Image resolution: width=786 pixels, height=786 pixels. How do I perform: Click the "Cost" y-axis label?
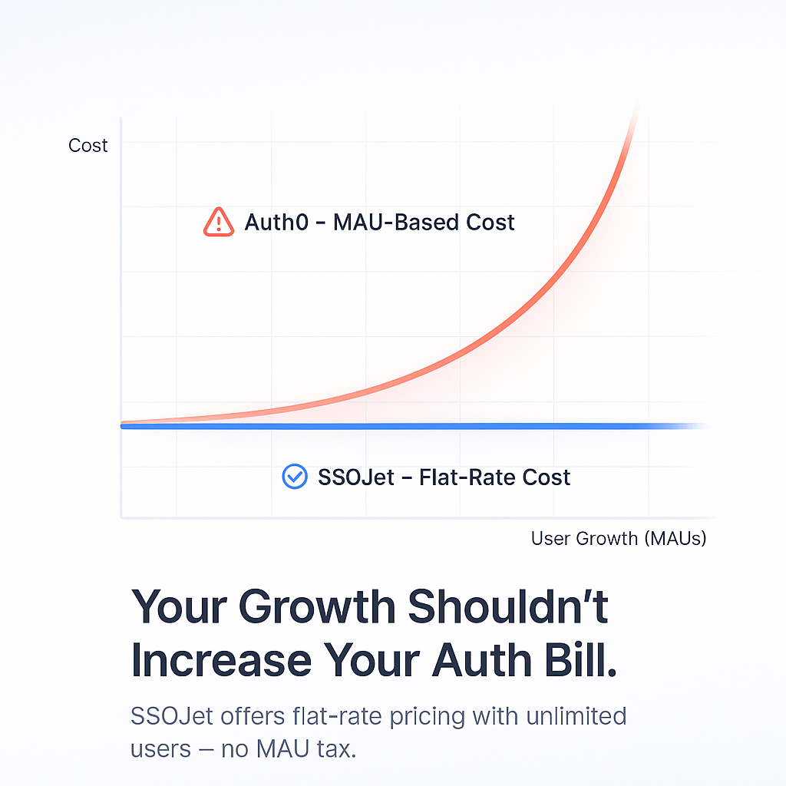click(88, 146)
